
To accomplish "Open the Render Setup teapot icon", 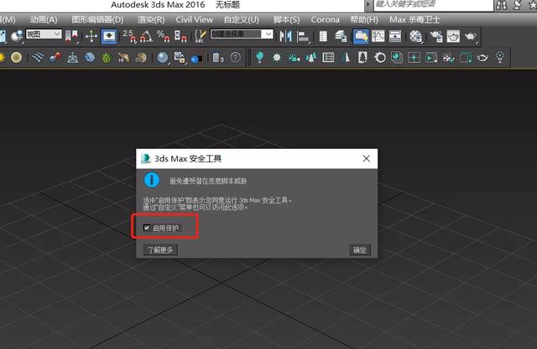I will [436, 36].
